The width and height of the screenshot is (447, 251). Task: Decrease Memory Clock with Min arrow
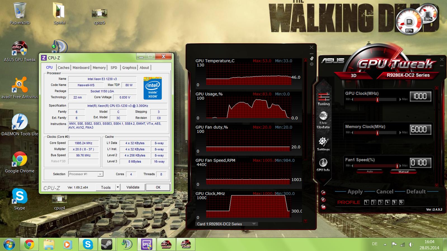click(x=352, y=133)
